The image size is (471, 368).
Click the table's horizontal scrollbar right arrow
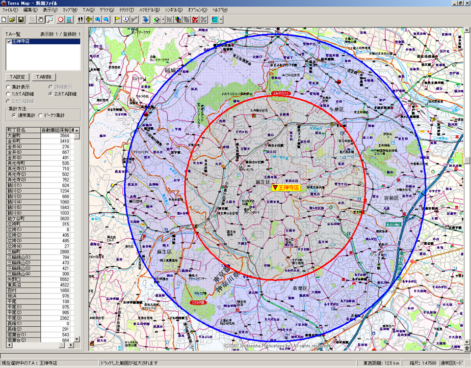point(72,345)
